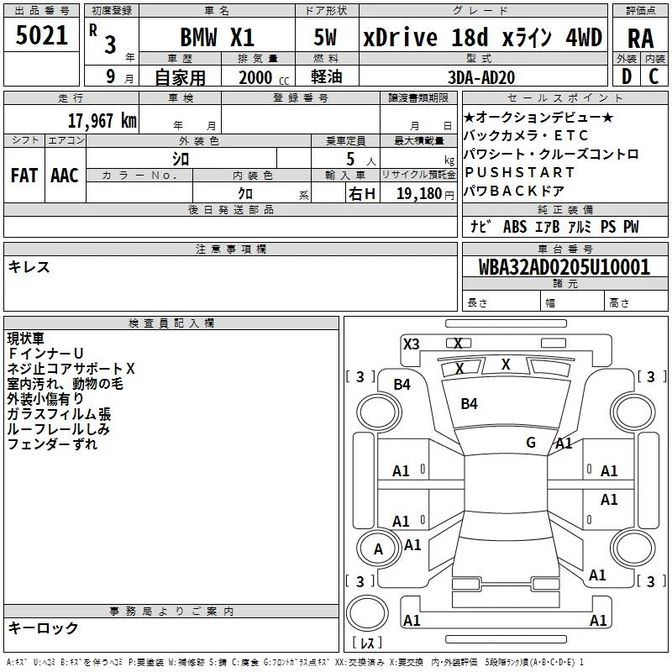Click the seating capacity value 5 人
Viewport: 672px width, 672px height.
(361, 160)
